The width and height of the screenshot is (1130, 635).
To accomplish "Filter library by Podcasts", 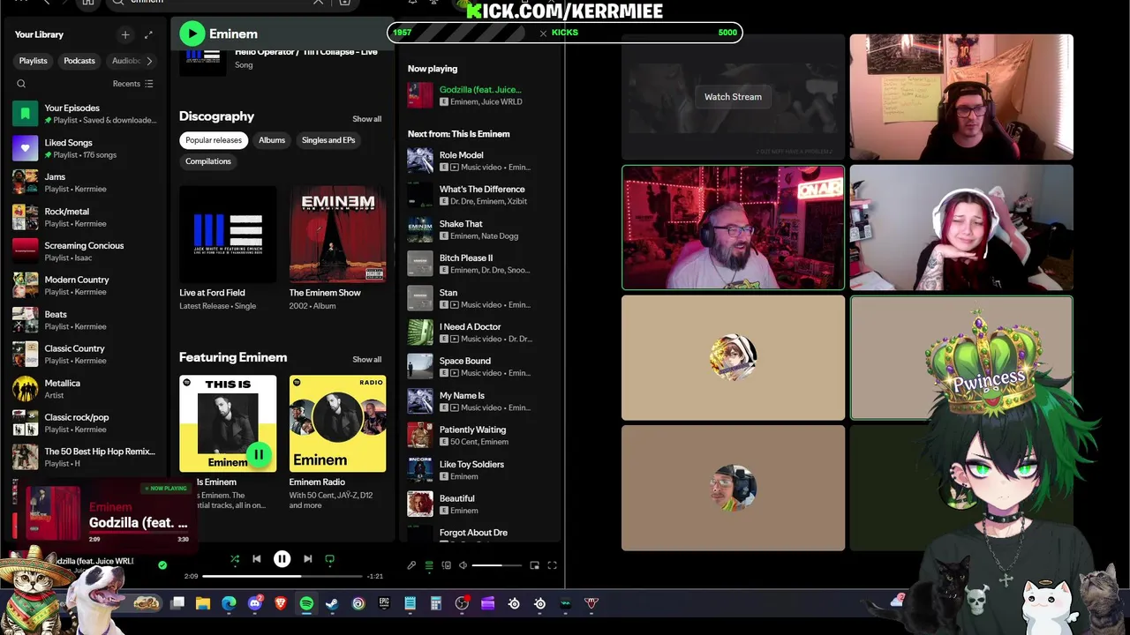I will pyautogui.click(x=79, y=61).
